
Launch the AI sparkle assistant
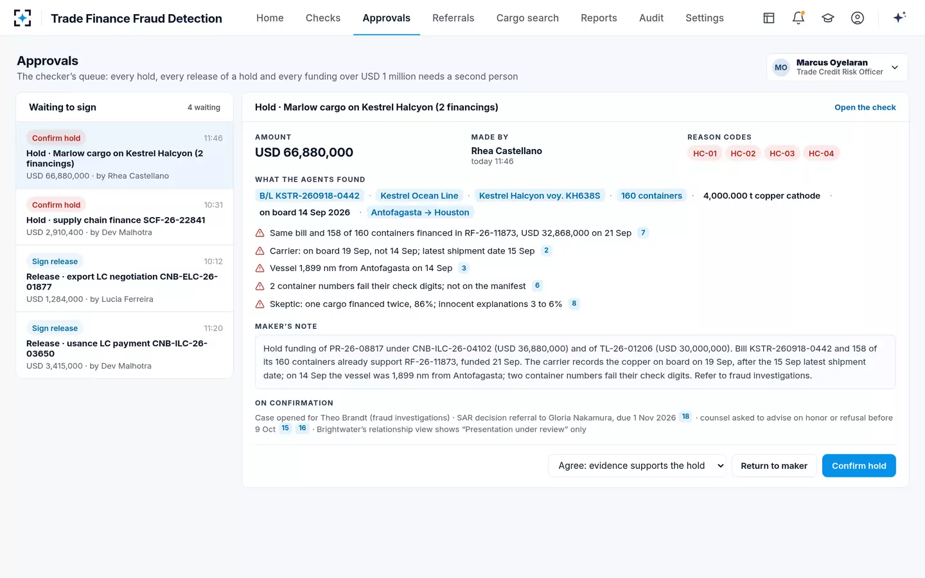click(899, 17)
